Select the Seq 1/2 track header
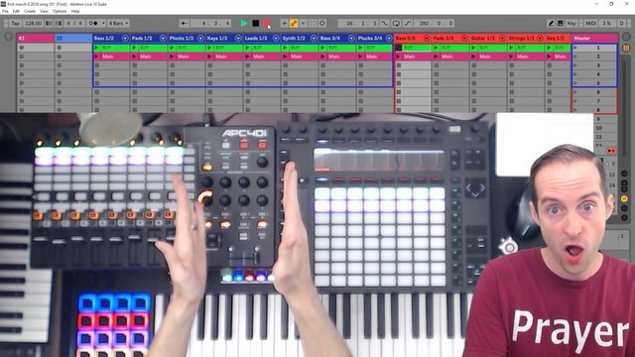The width and height of the screenshot is (635, 357). [x=558, y=38]
